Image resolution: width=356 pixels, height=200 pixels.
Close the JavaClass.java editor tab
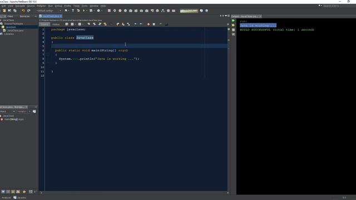click(61, 16)
